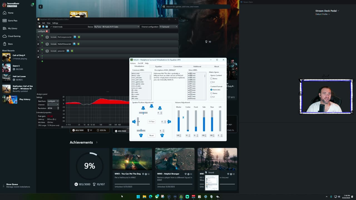Open Channel dropdown in Analysis panel
This screenshot has width=356, height=200.
53,105
